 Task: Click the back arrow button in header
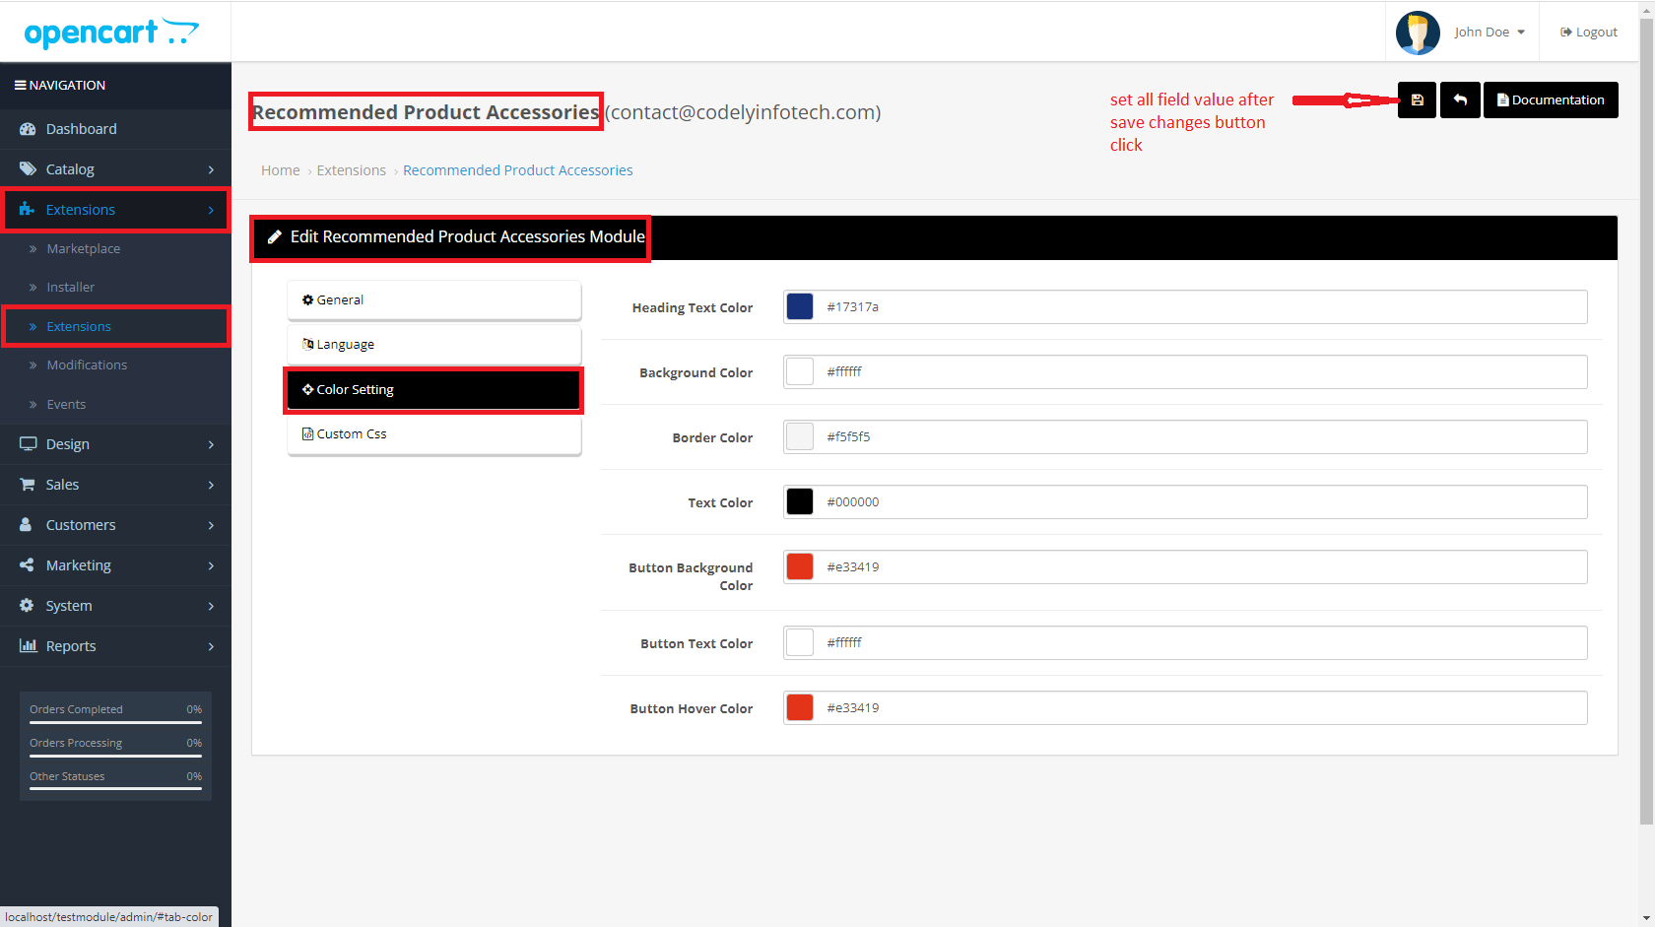(1460, 100)
